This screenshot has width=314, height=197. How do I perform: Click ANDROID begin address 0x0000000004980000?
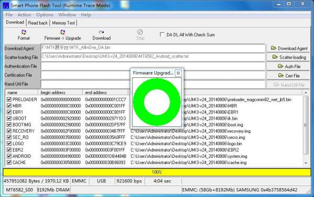point(61,156)
